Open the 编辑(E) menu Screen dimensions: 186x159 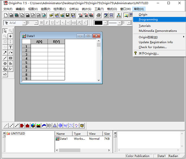20,9
